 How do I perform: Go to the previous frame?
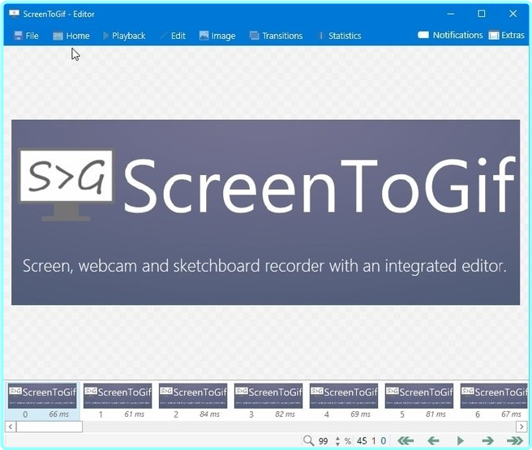click(x=433, y=440)
